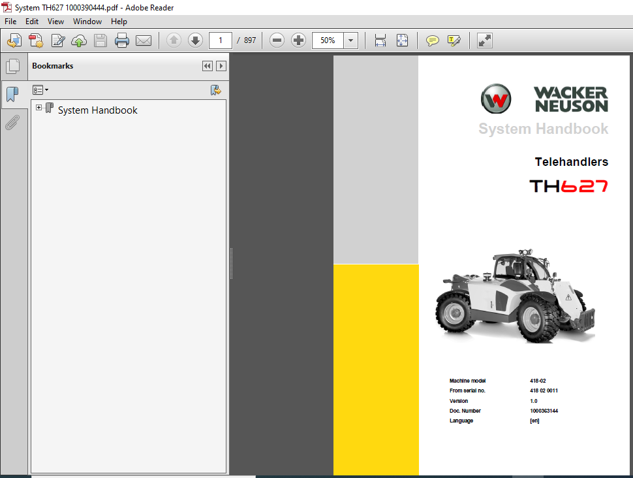Click the 'From serial no.' label

467,390
